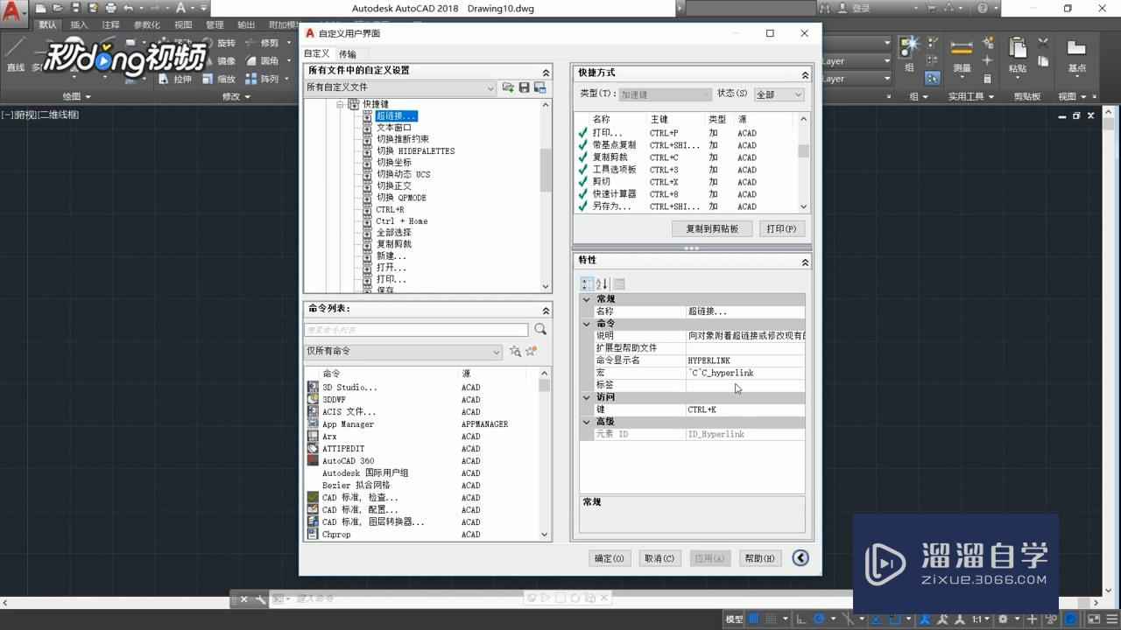Screen dimensions: 1121x630
Task: Click the green check beside 另存为...
Action: [583, 206]
